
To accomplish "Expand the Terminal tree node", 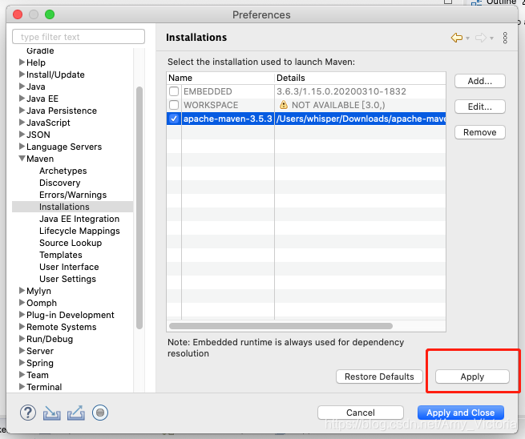I will [22, 387].
